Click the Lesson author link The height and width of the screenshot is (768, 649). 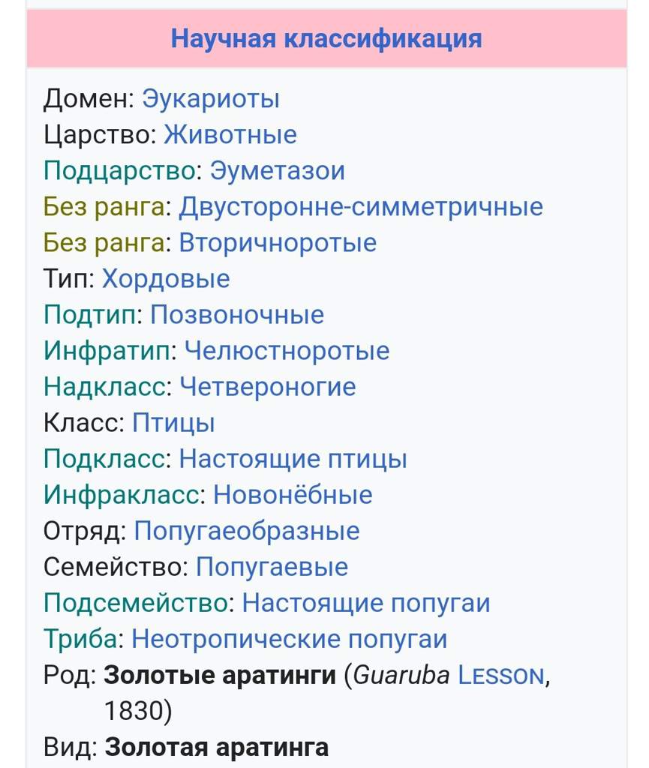pyautogui.click(x=500, y=676)
